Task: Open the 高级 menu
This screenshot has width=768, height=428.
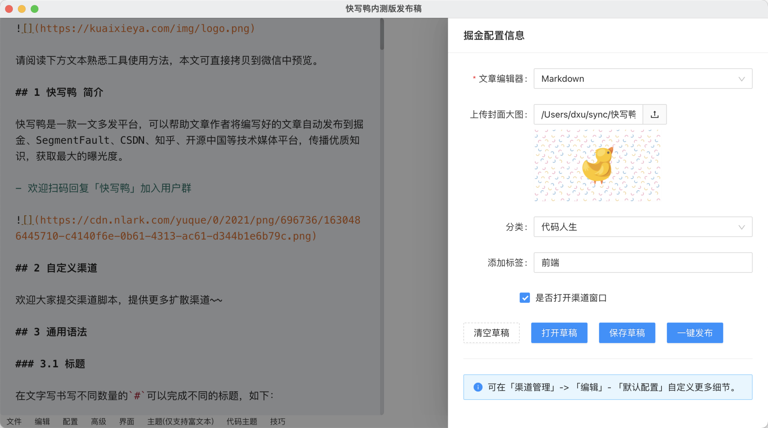Action: point(98,421)
